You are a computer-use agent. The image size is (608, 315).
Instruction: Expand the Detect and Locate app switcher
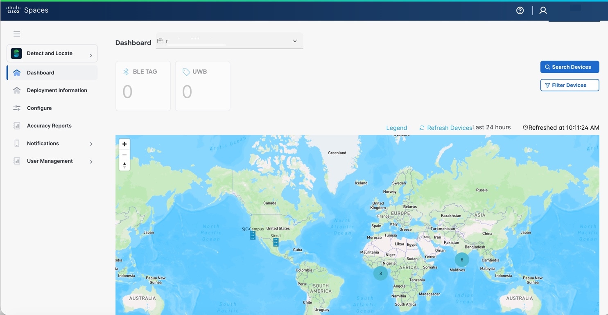point(52,54)
